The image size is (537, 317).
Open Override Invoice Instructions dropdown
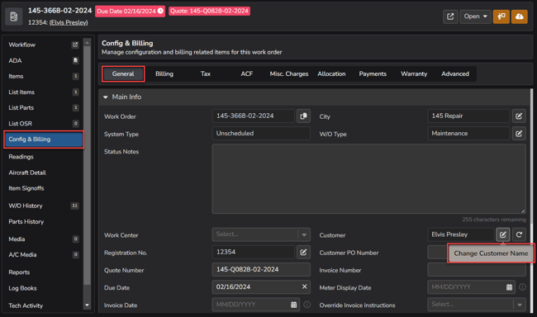pyautogui.click(x=477, y=305)
